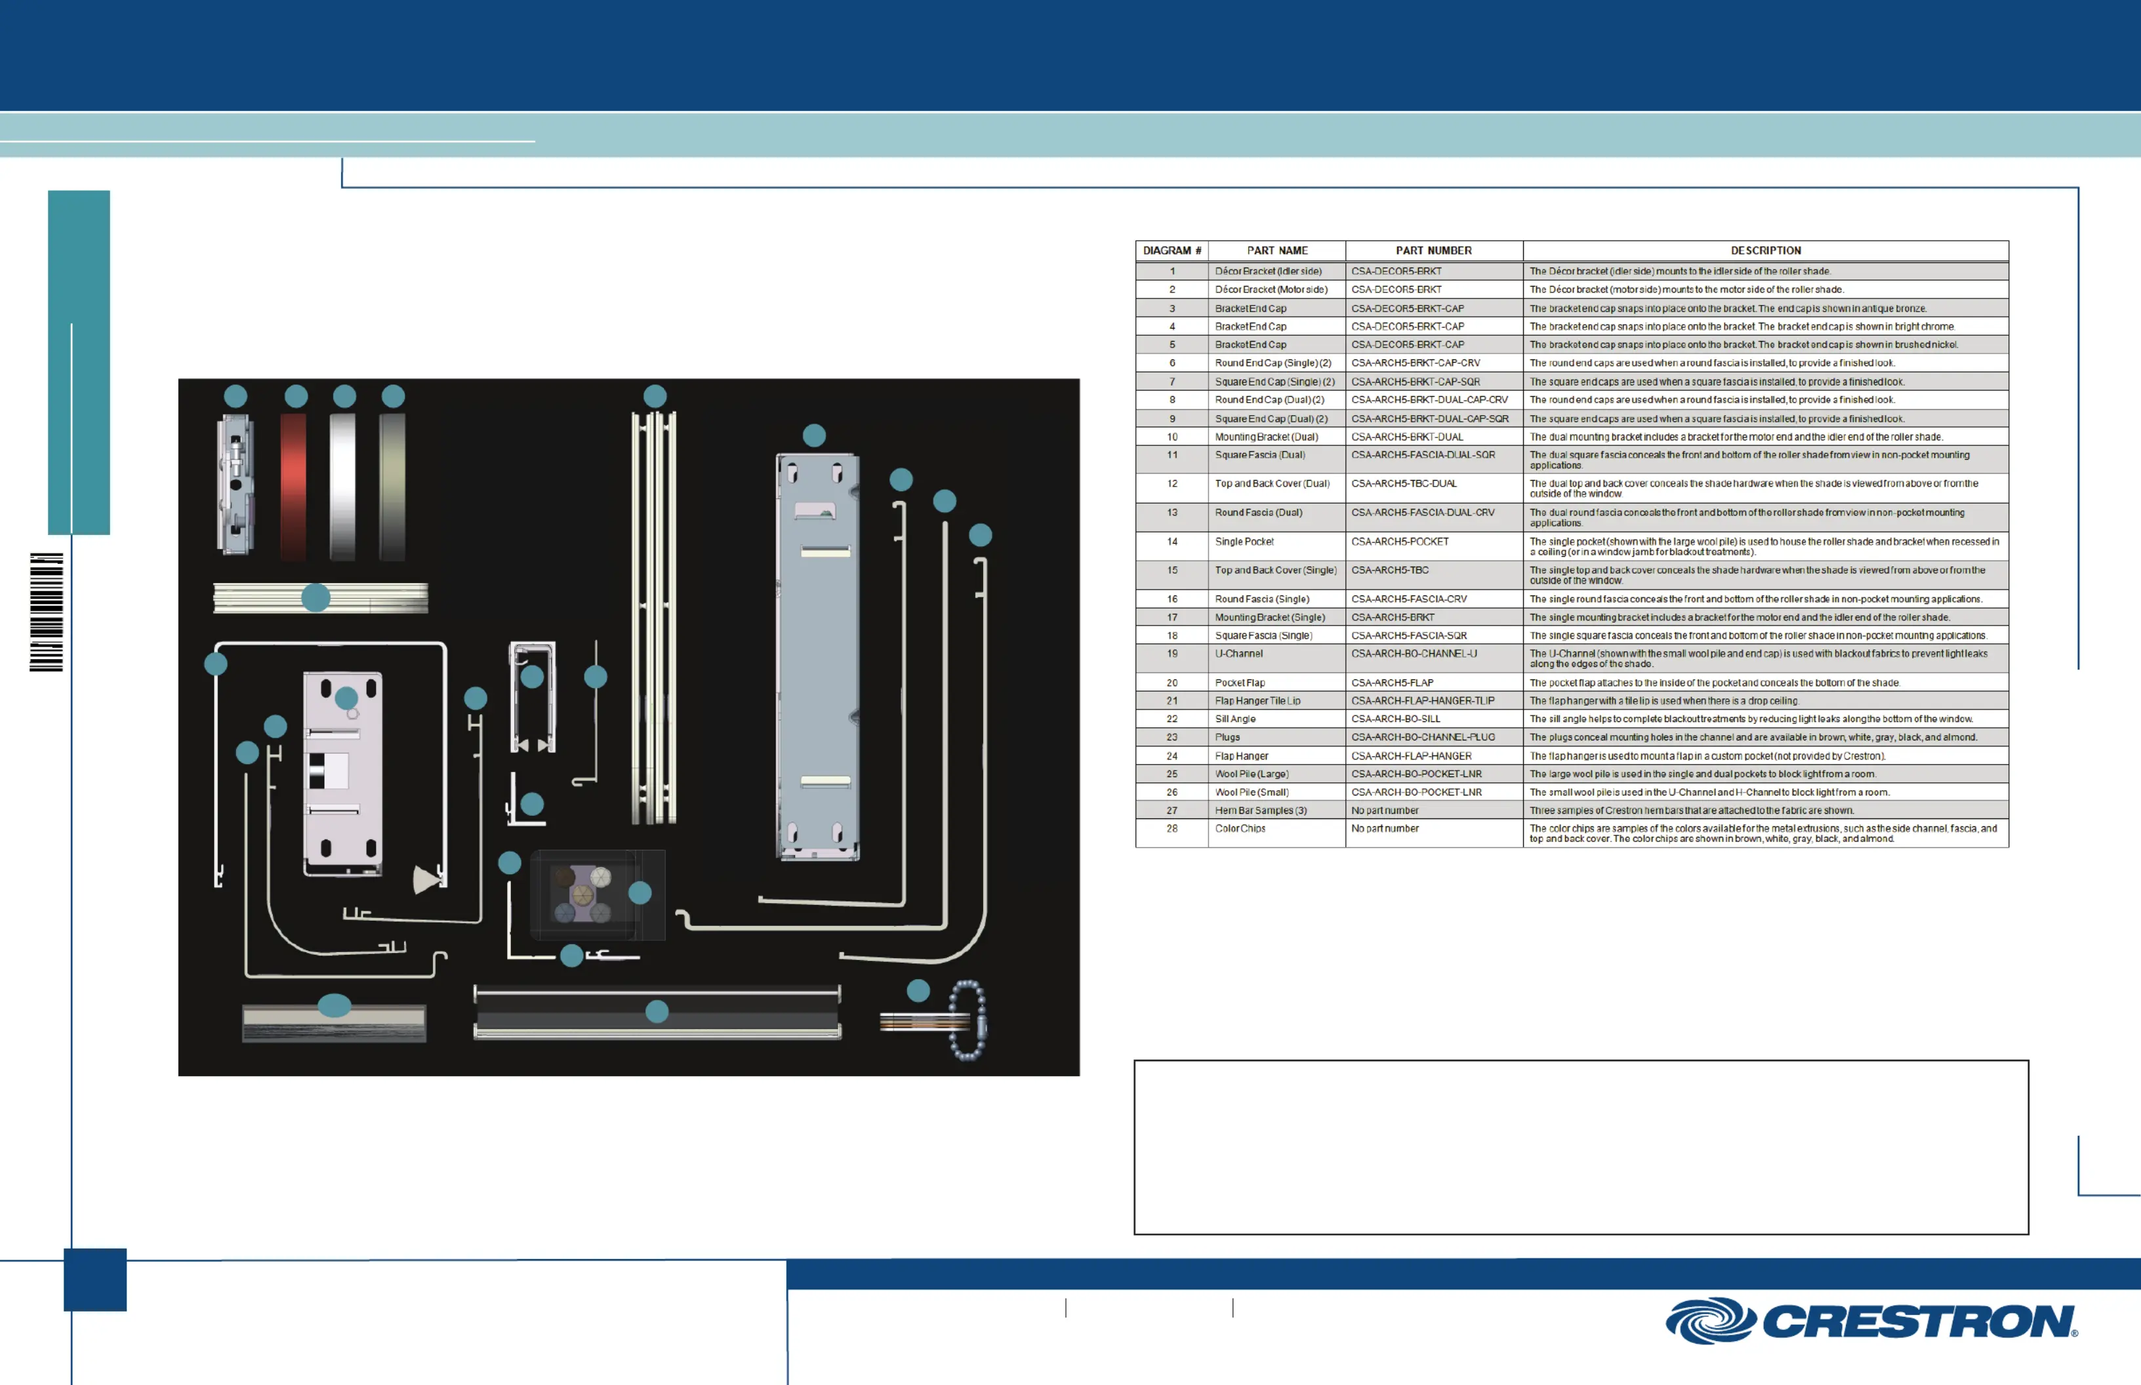Click the callout dot above the Décor bracket mechanism
Viewport: 2141px width, 1385px height.
235,397
